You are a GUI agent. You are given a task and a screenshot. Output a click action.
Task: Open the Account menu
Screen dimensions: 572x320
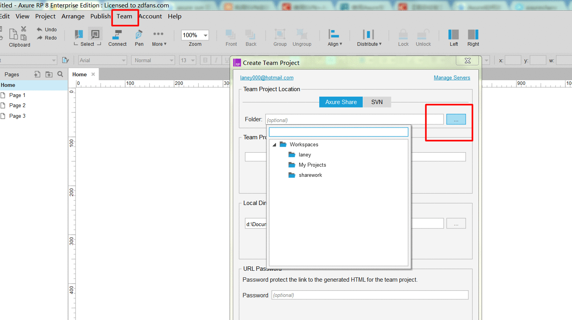click(x=150, y=16)
